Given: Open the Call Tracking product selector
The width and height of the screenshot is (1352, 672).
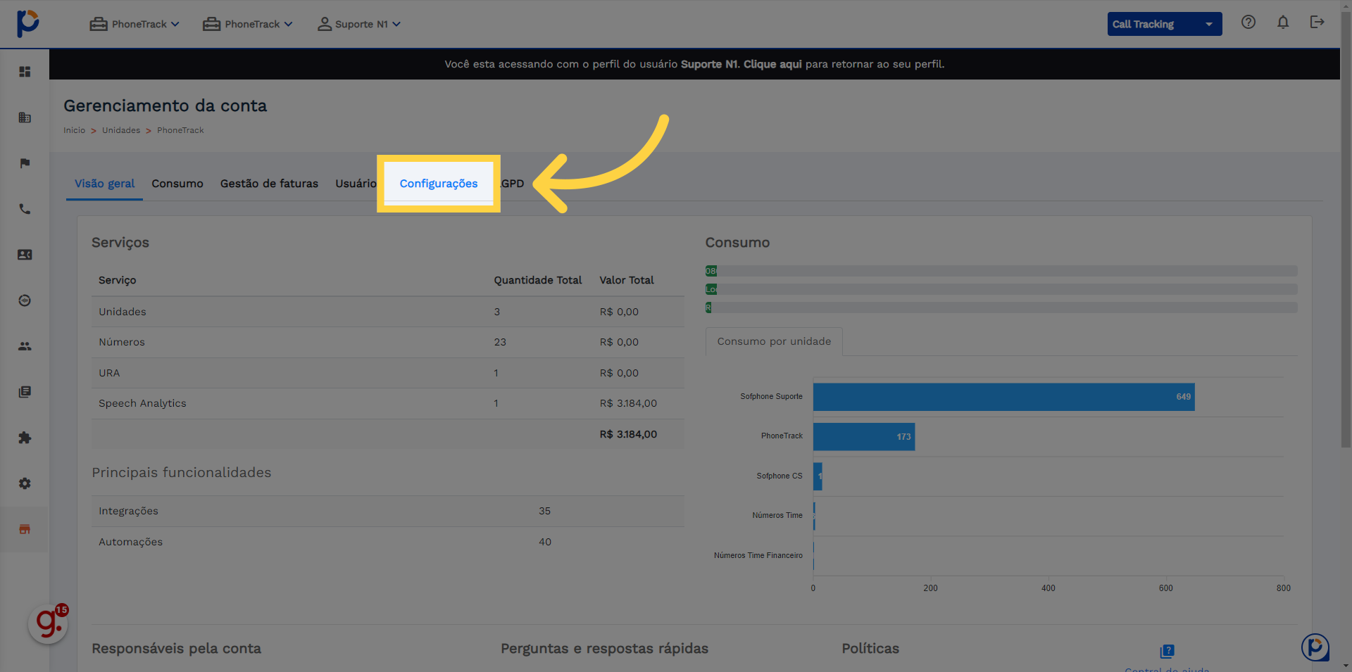Looking at the screenshot, I should [x=1165, y=24].
